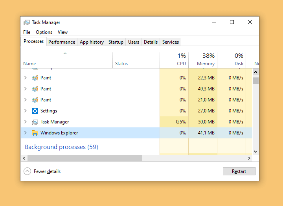Click the vertical scrollbar up arrow
Image resolution: width=283 pixels, height=206 pixels.
pyautogui.click(x=255, y=72)
